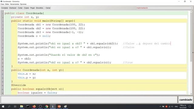Click the 'Guardo el valor de ob2 en o' line
This screenshot has height=109, width=194.
(x=59, y=55)
